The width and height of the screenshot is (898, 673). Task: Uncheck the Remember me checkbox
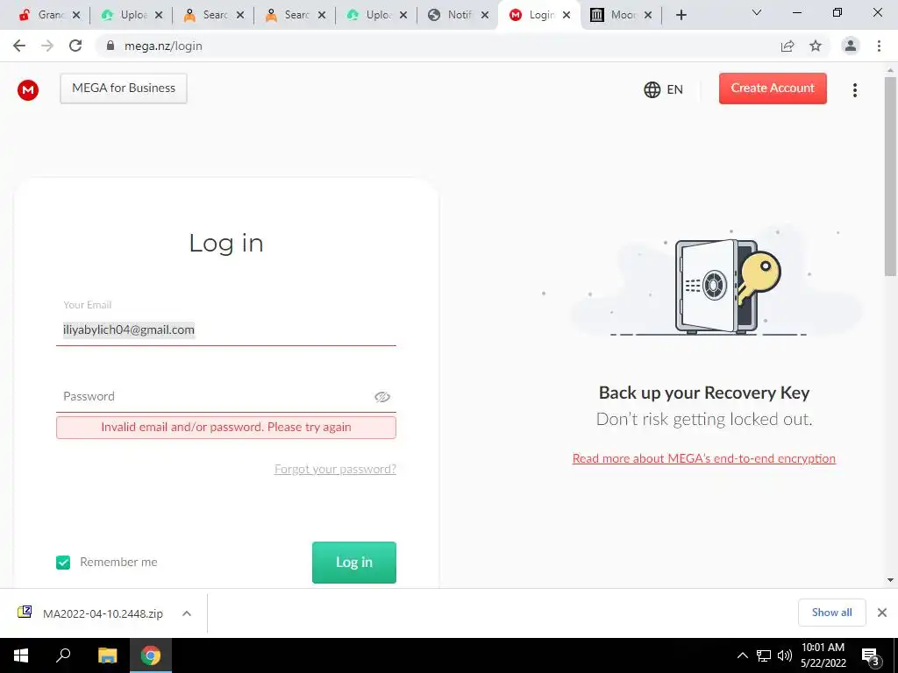(63, 563)
